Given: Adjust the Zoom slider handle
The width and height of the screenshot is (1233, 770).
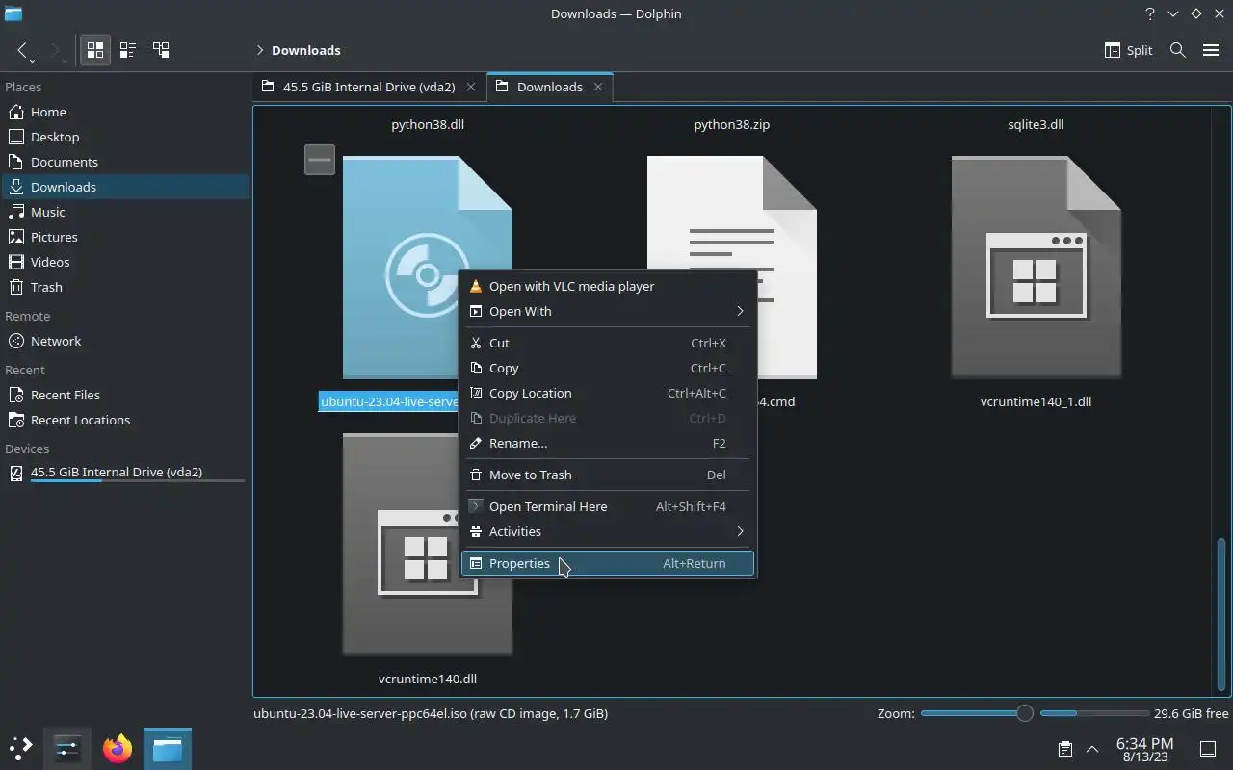Looking at the screenshot, I should click(x=1024, y=713).
